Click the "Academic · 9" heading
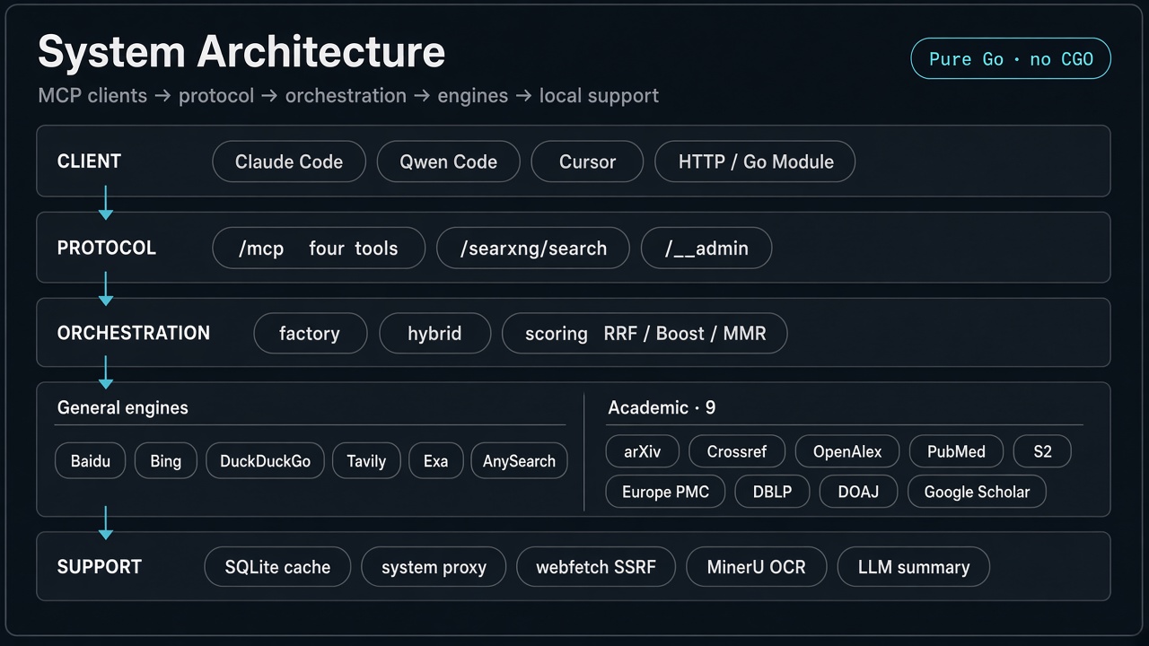 (x=662, y=407)
